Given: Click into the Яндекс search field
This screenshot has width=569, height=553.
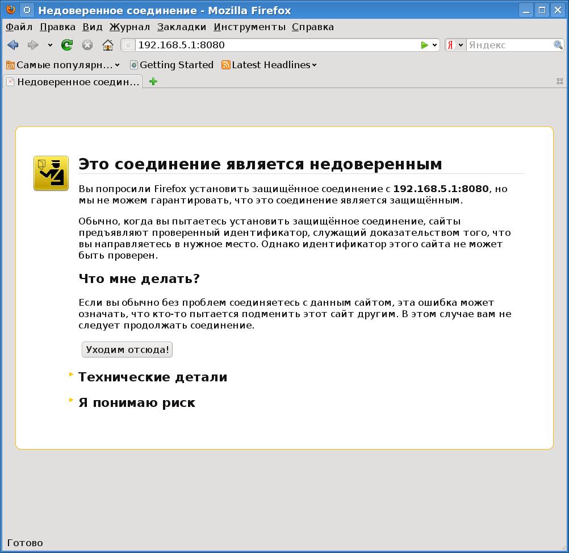Looking at the screenshot, I should tap(508, 45).
